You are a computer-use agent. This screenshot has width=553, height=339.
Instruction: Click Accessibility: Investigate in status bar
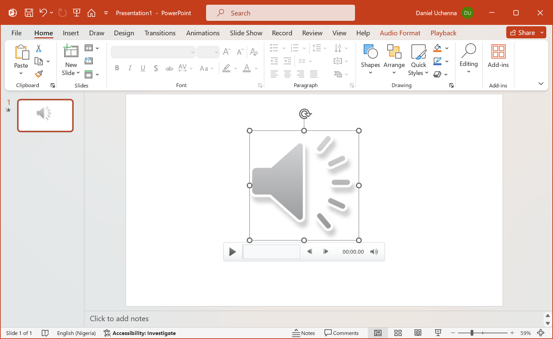pyautogui.click(x=140, y=333)
